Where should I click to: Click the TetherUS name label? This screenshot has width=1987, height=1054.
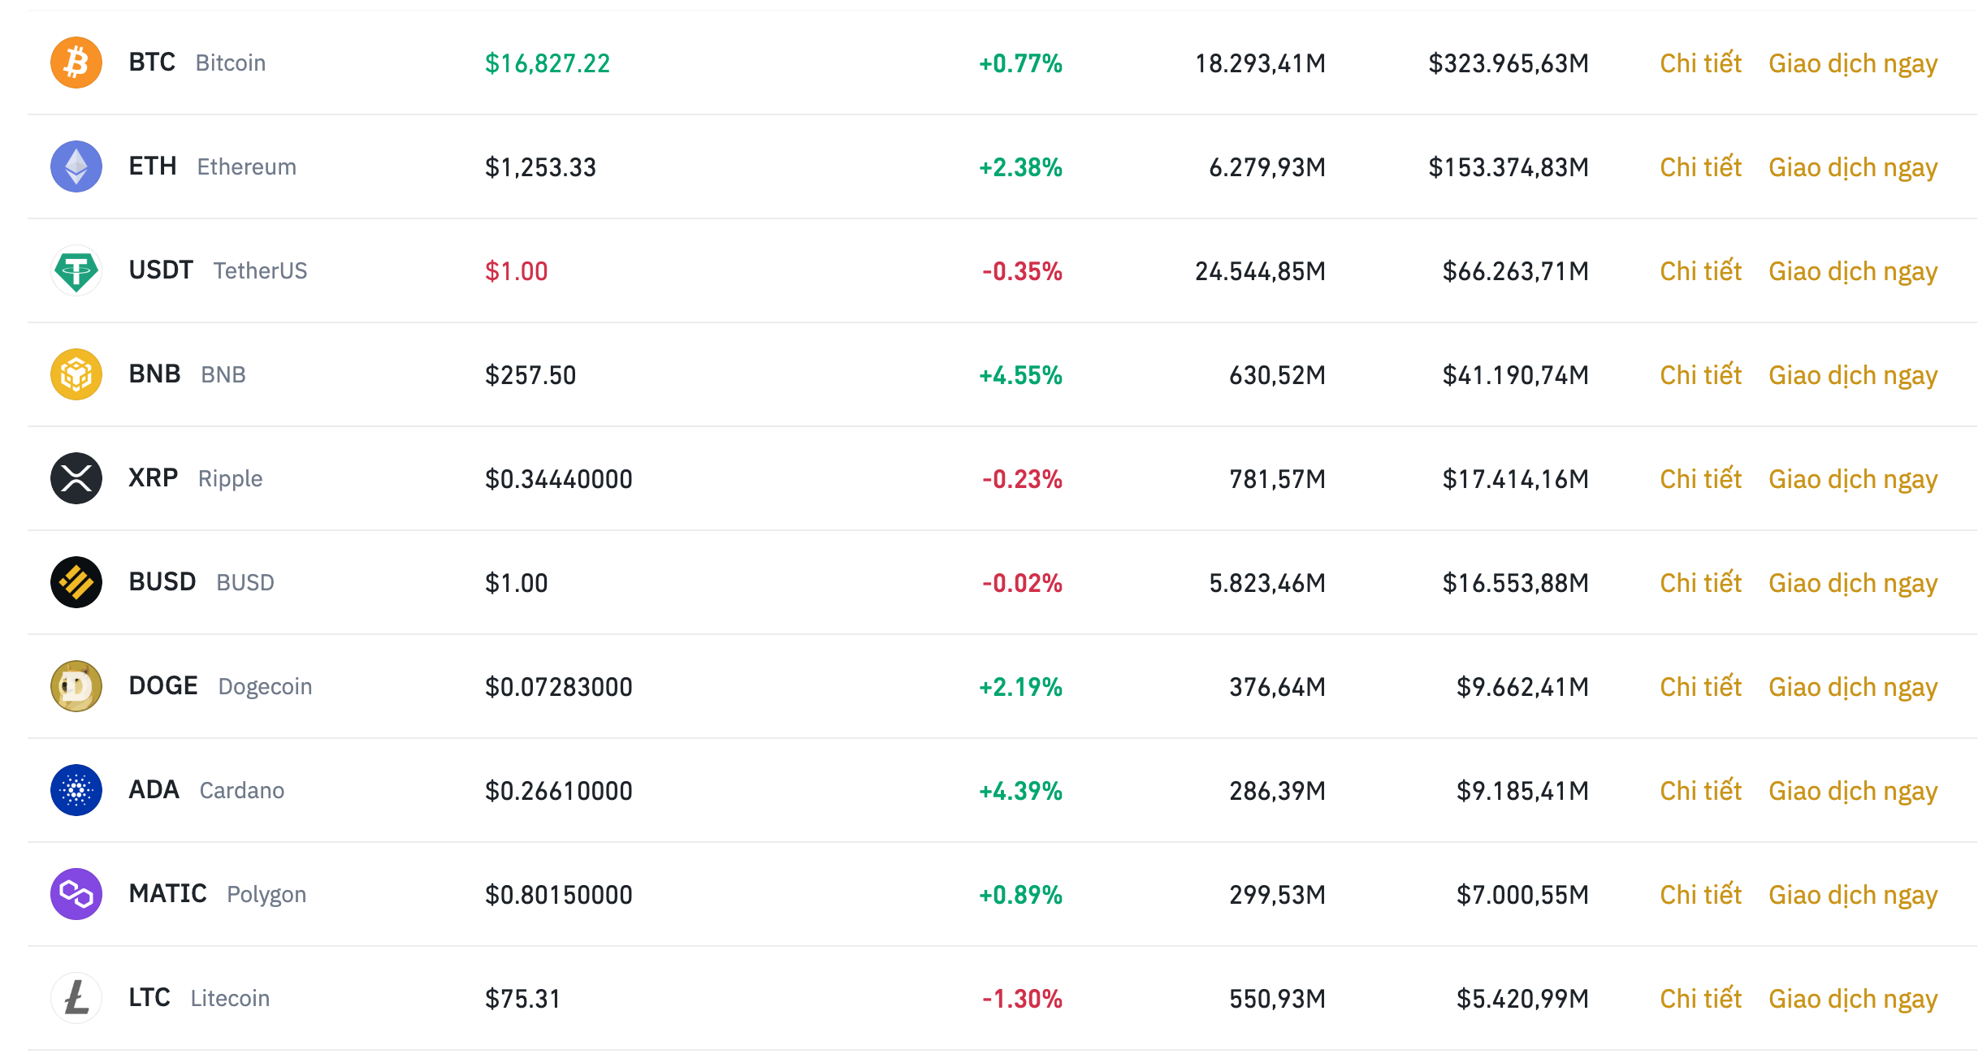coord(260,270)
